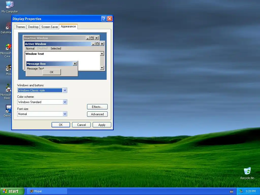Viewport: 260px width, 195px height.
Task: Click the Message Text label in preview
Action: (x=35, y=69)
